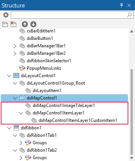Viewport: 135px width, 161px height.
Task: Collapse the dxMapControl1ItemLayer1 node
Action: coord(21,113)
